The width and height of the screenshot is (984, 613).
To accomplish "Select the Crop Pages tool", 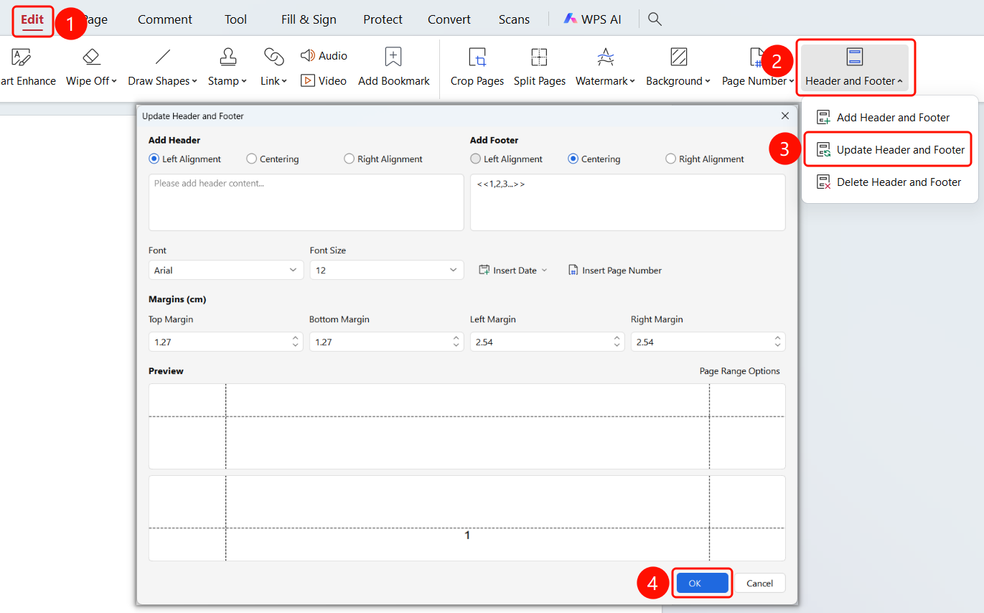I will click(x=477, y=67).
